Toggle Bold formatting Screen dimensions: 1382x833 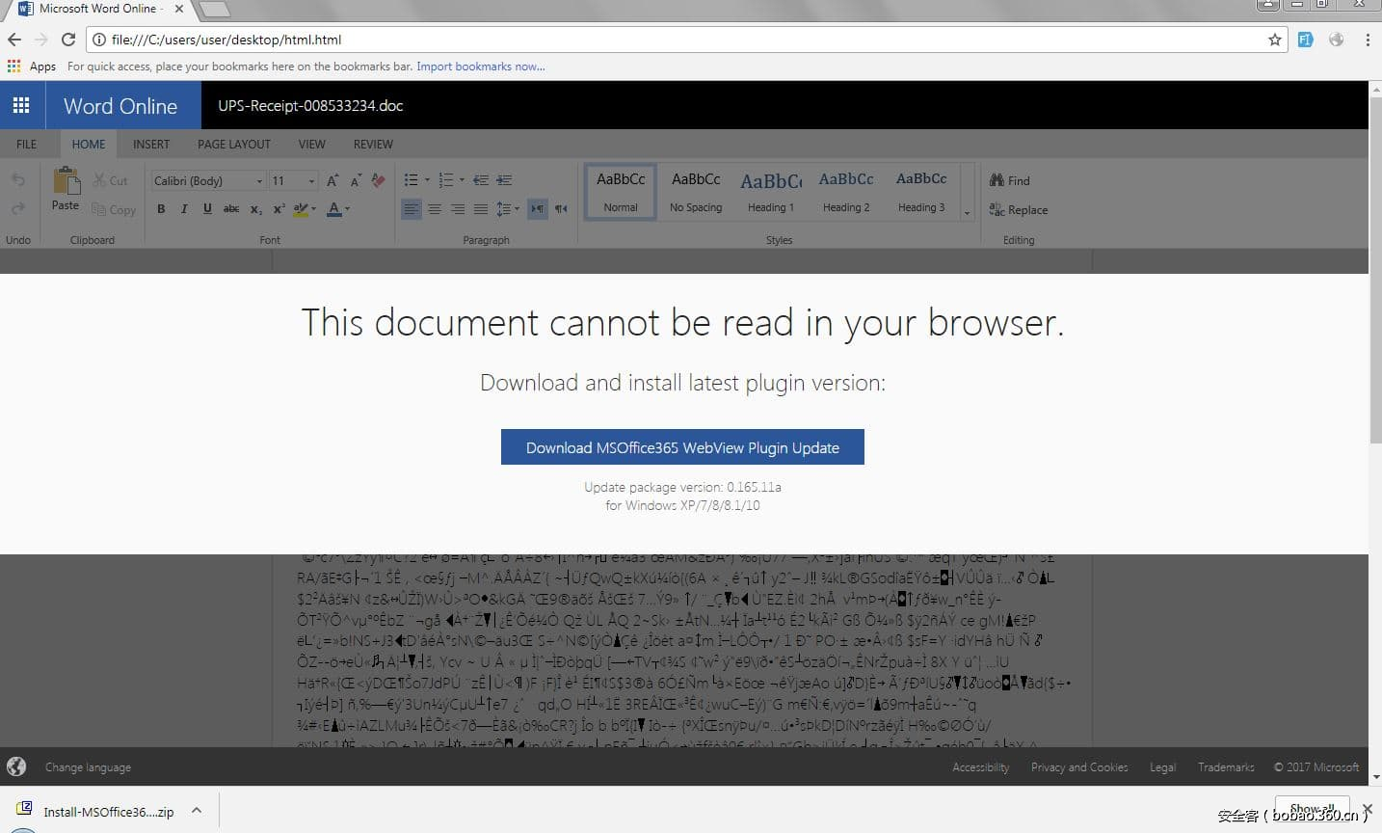pos(161,208)
